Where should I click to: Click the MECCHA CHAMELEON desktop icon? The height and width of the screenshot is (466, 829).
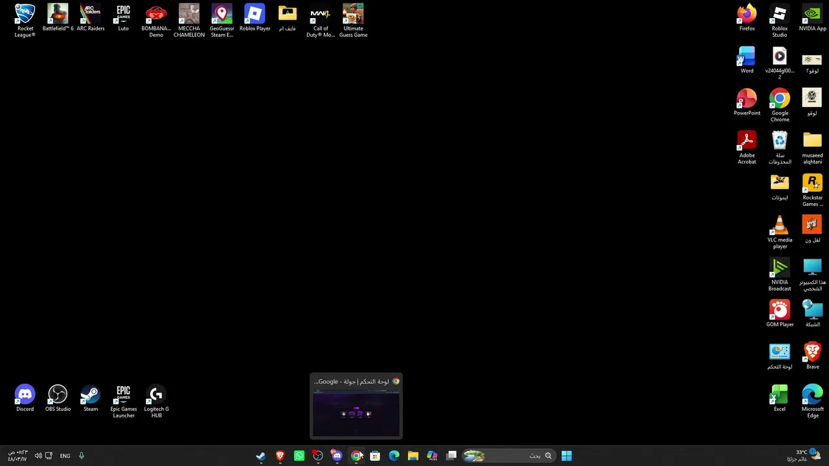[189, 21]
